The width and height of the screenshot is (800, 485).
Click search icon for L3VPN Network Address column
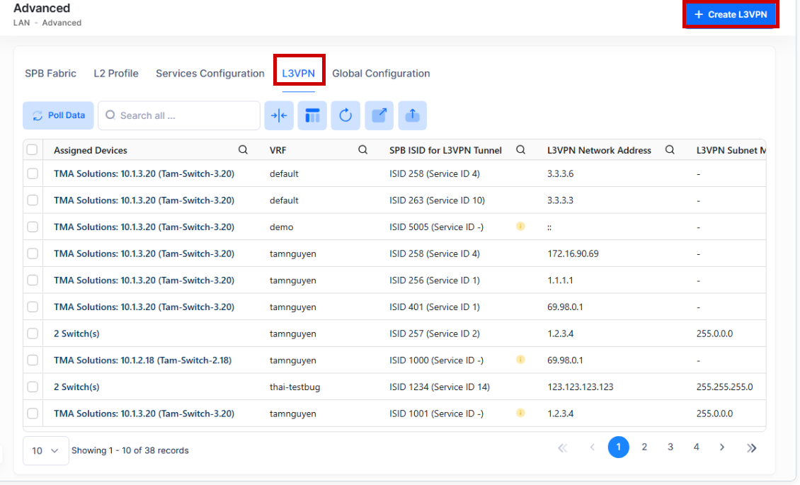[x=670, y=149]
